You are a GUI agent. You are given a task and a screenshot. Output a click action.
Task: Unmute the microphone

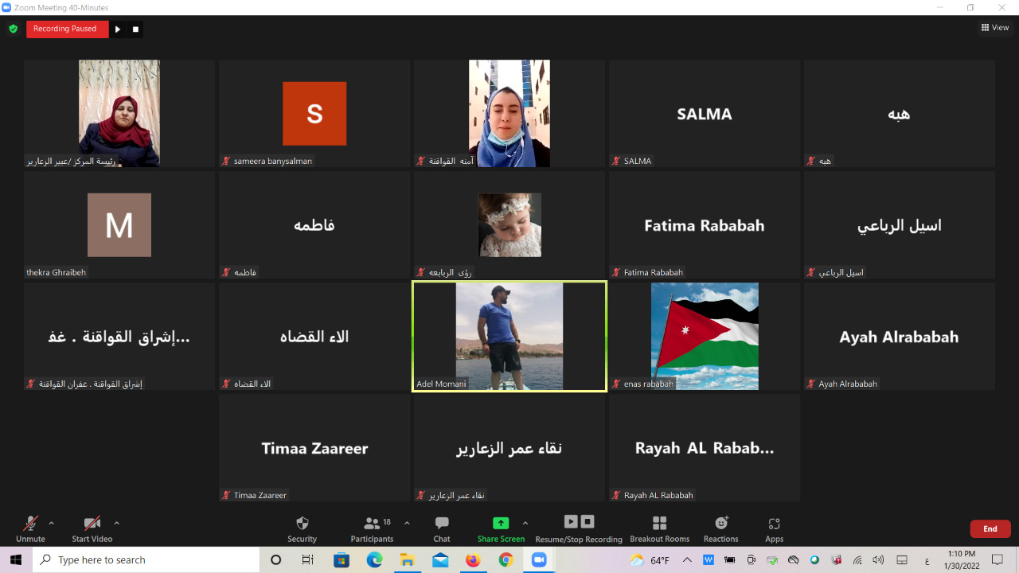(x=30, y=528)
